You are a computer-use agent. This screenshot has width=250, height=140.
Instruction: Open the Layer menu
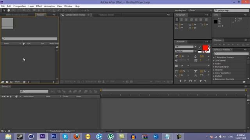31,6
